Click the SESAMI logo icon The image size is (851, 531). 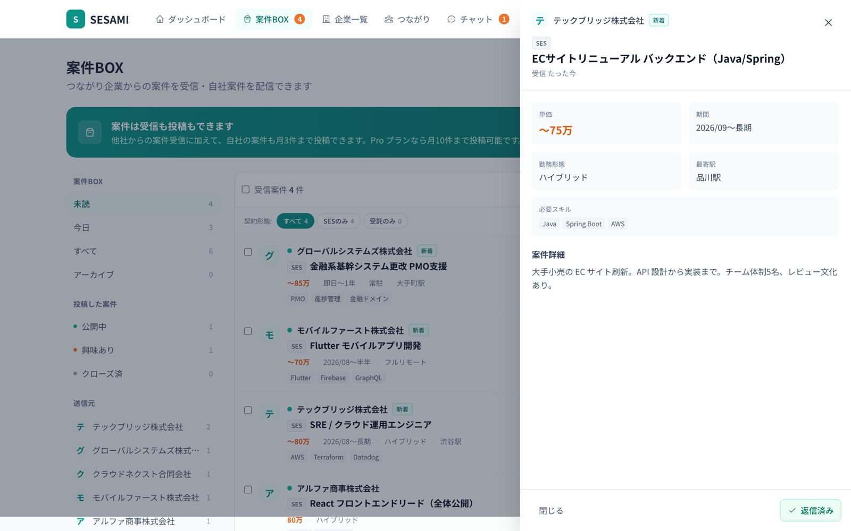(76, 19)
